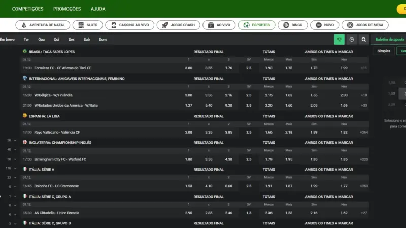Open the Jogos de Mesa category
406x228 pixels.
click(x=365, y=25)
